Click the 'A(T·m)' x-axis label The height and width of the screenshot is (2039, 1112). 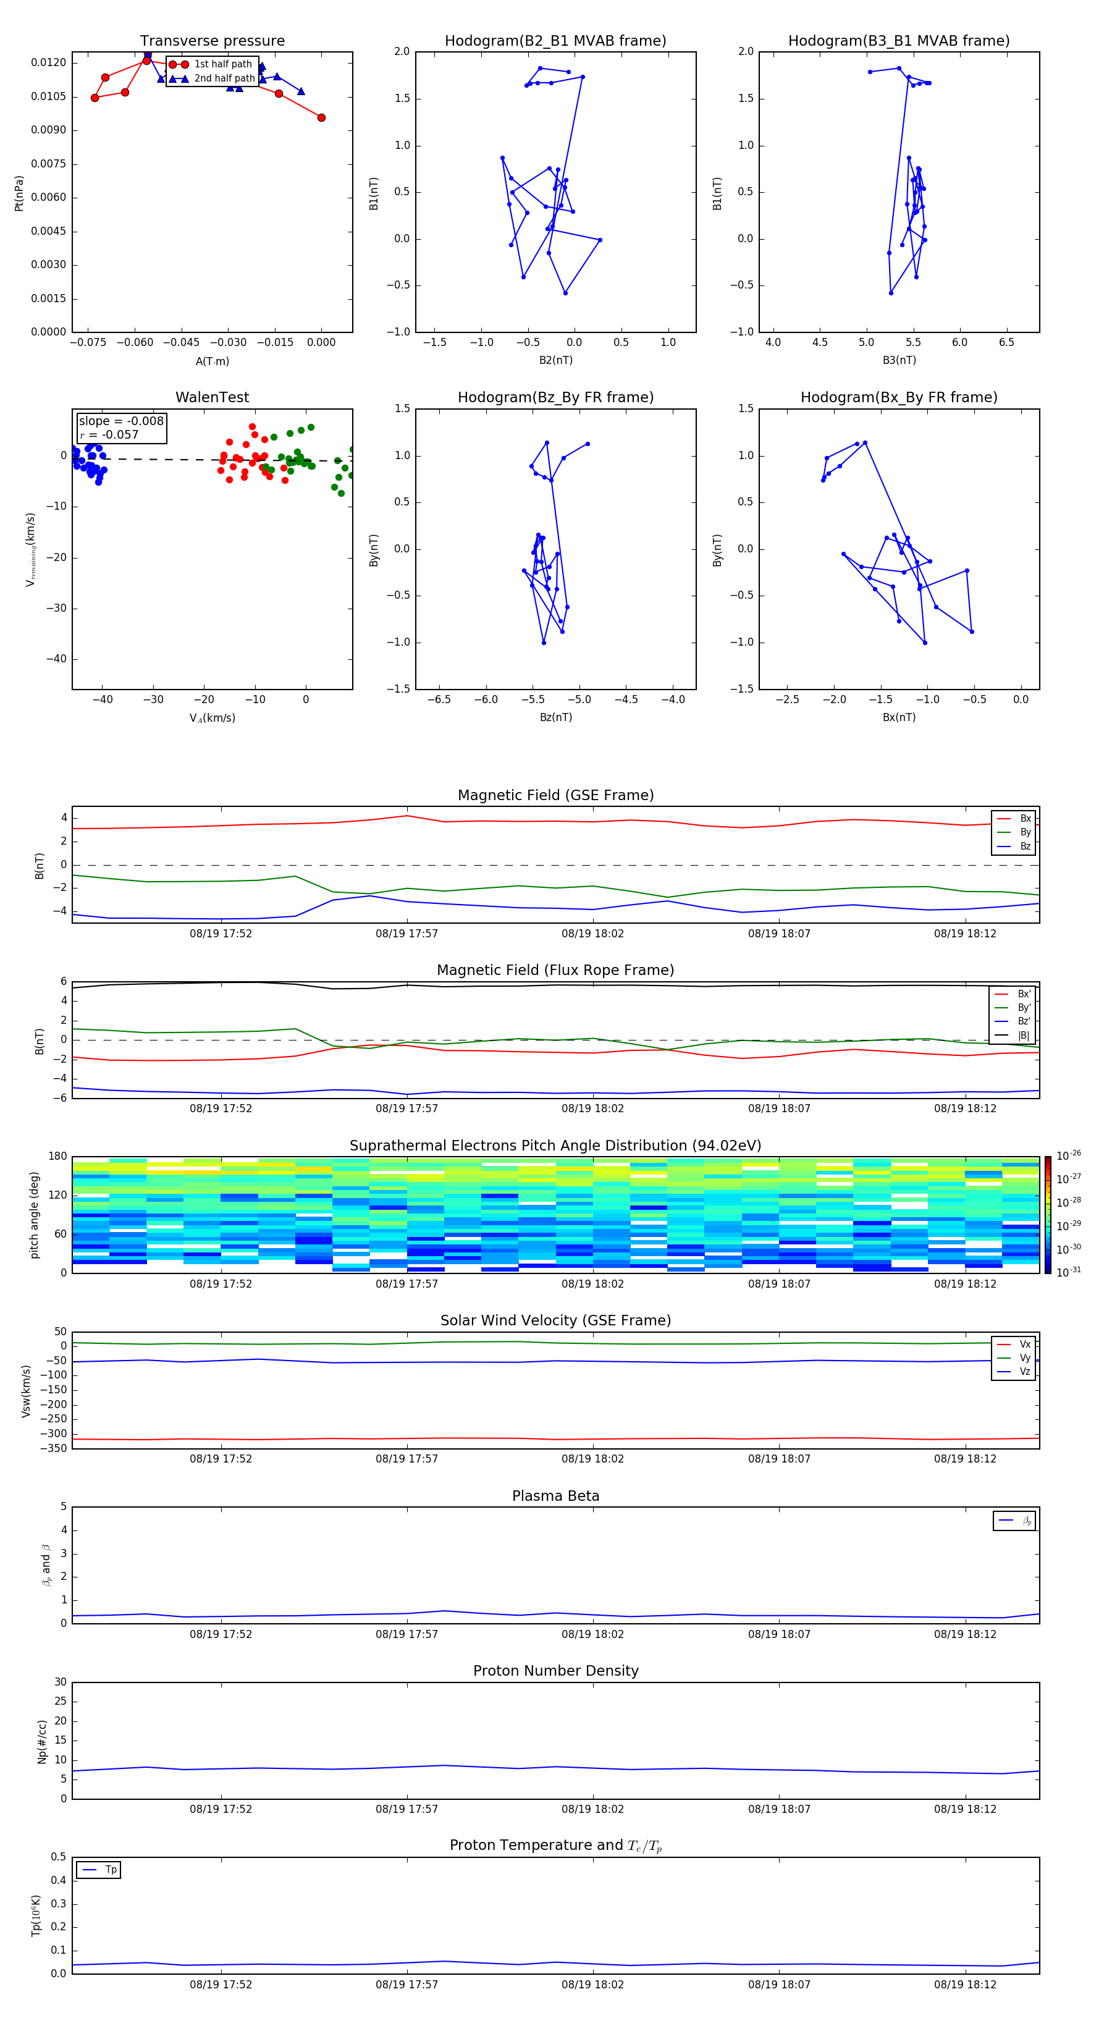coord(212,361)
